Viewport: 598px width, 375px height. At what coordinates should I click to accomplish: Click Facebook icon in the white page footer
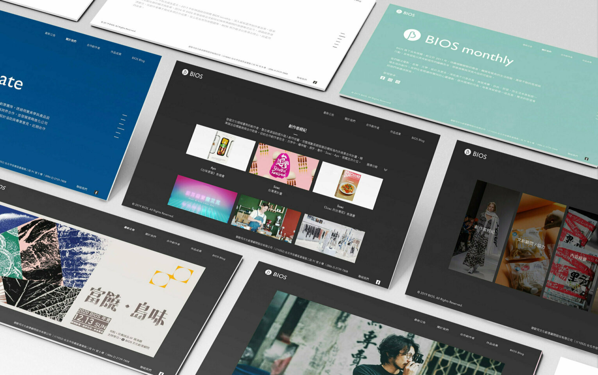tap(315, 82)
